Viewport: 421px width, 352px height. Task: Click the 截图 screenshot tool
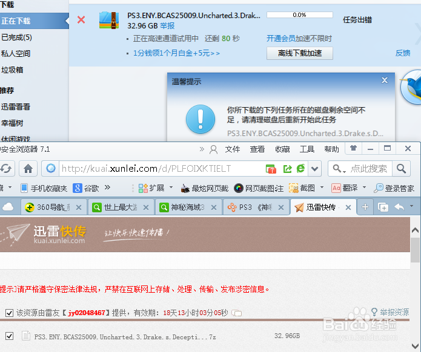(302, 188)
